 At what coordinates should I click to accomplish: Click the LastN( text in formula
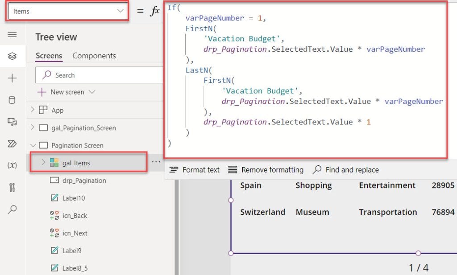point(199,70)
